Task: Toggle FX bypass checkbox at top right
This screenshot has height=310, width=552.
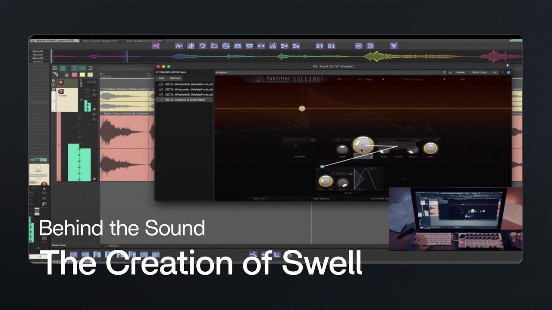Action: click(x=508, y=72)
